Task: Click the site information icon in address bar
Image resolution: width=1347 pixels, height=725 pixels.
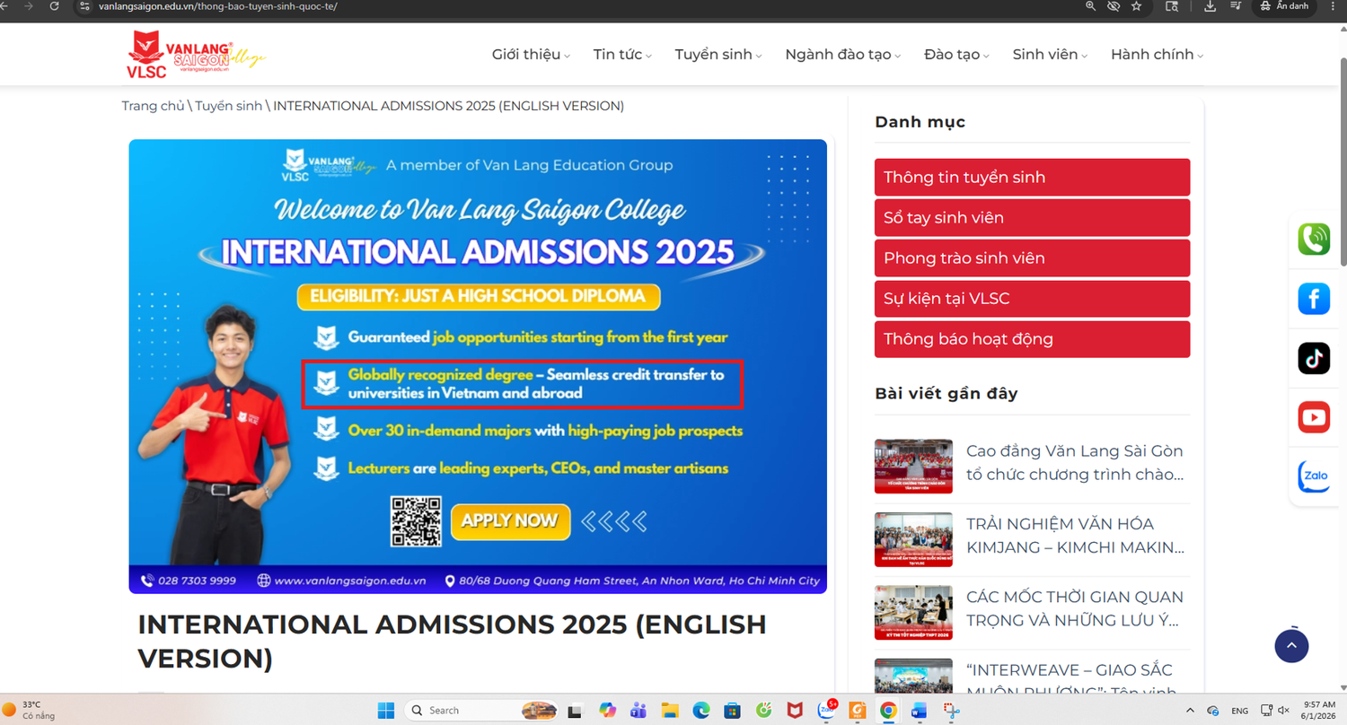Action: coord(84,6)
